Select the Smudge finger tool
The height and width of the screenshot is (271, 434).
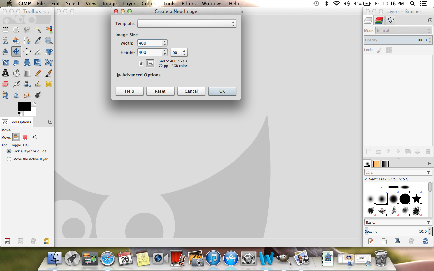pos(27,95)
